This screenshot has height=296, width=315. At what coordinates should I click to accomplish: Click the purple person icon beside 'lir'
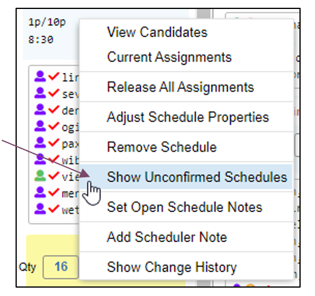click(x=40, y=76)
